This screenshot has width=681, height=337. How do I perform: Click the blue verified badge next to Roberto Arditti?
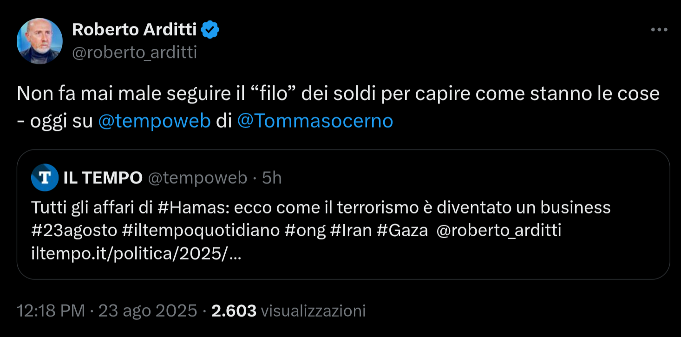coord(210,29)
